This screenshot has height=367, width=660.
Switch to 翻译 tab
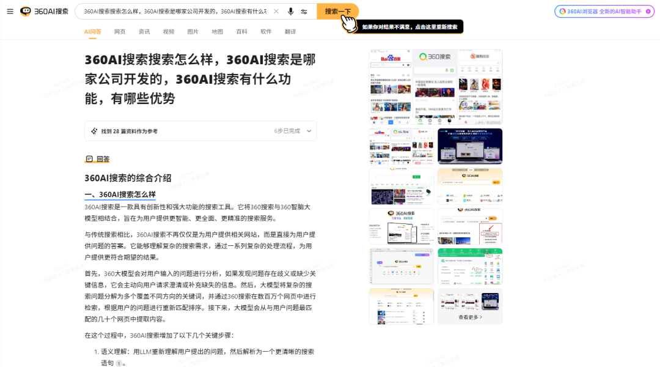(290, 32)
